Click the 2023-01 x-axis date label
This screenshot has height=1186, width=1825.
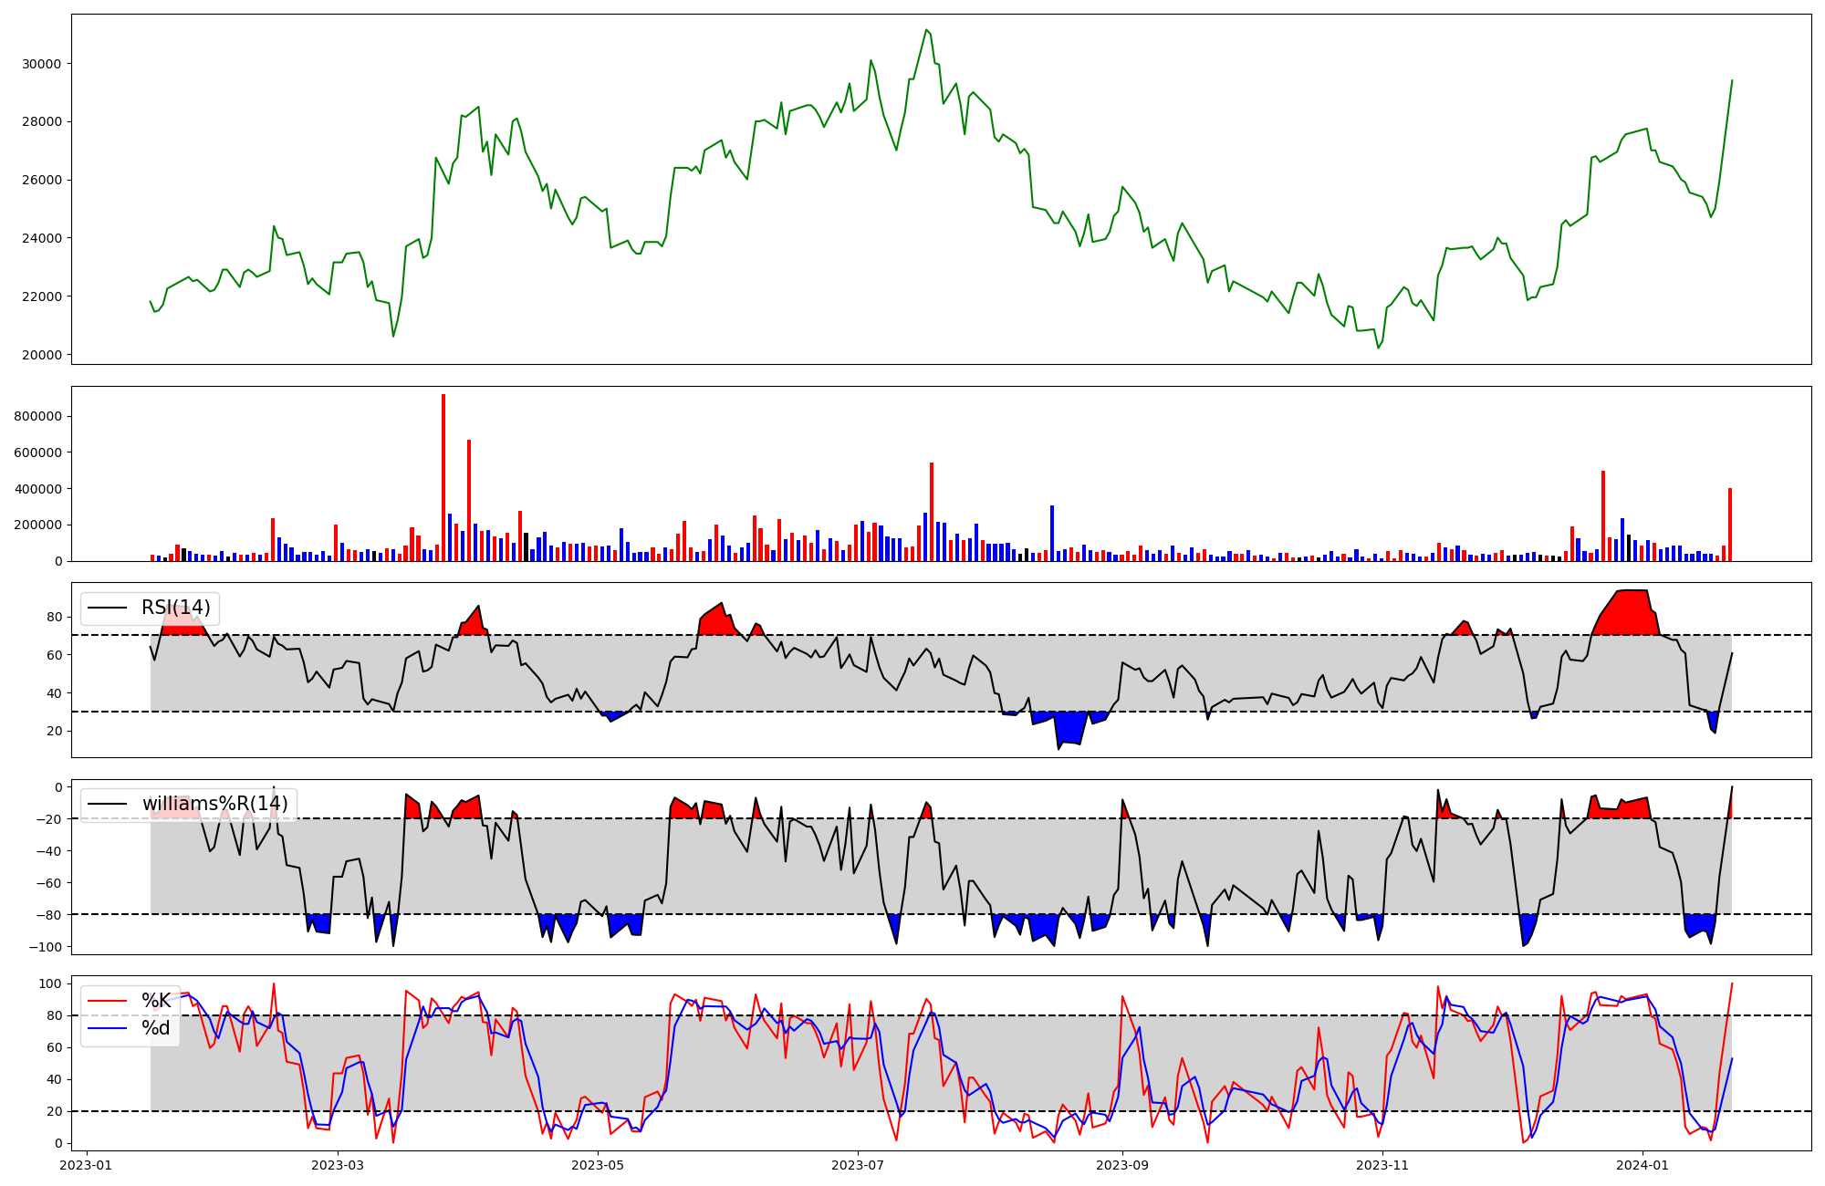(x=87, y=1164)
